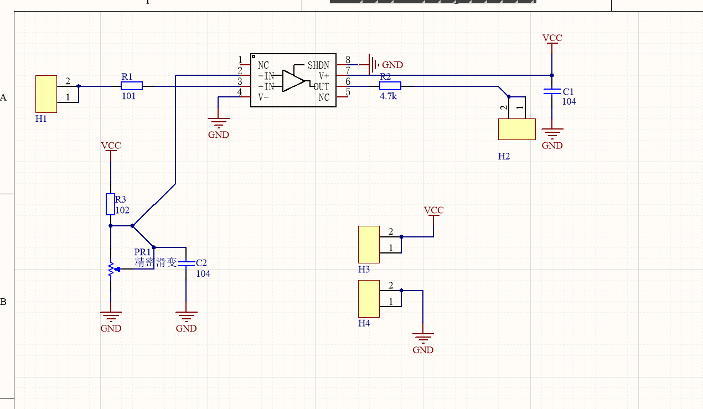
Task: Select the '4.7k' value text
Action: (389, 96)
